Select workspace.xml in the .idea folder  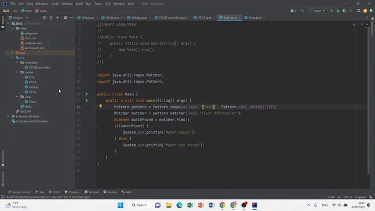pos(32,48)
